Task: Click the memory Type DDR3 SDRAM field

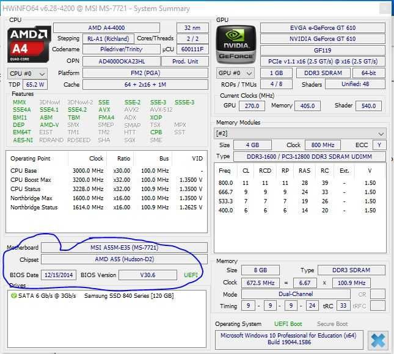Action: [x=351, y=270]
